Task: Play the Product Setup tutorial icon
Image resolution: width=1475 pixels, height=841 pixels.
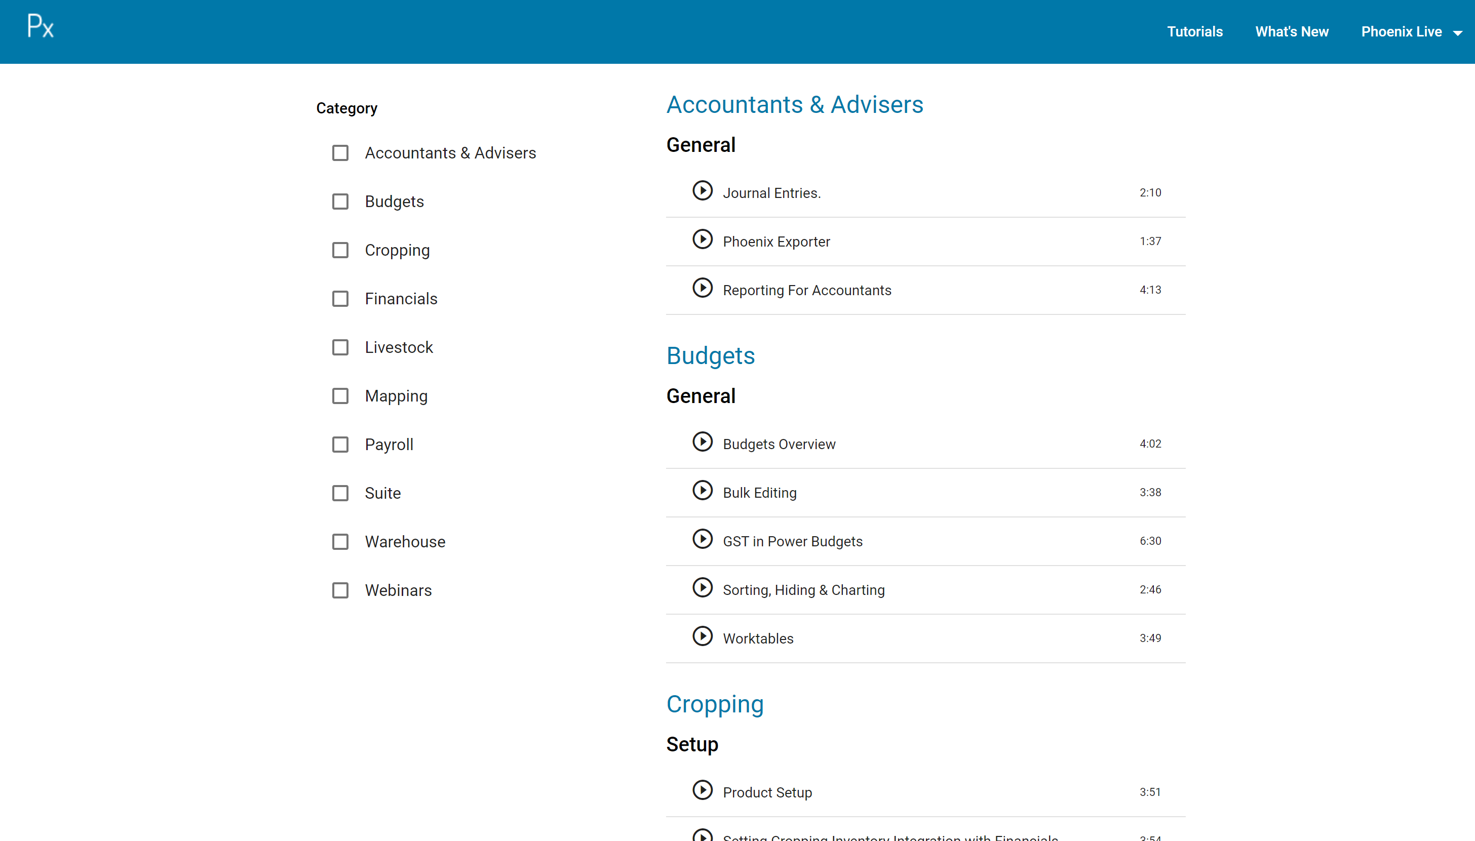Action: [x=702, y=790]
